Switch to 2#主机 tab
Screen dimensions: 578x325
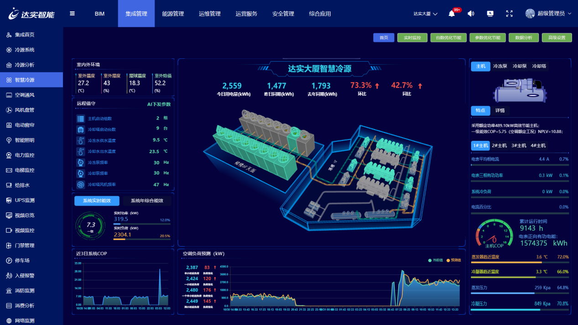coord(500,146)
